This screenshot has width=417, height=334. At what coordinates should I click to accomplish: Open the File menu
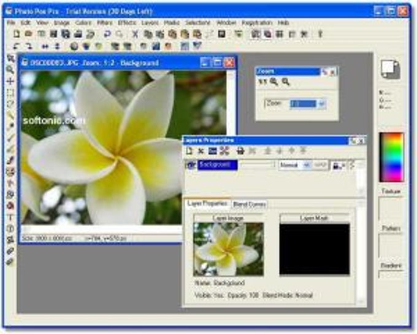10,23
